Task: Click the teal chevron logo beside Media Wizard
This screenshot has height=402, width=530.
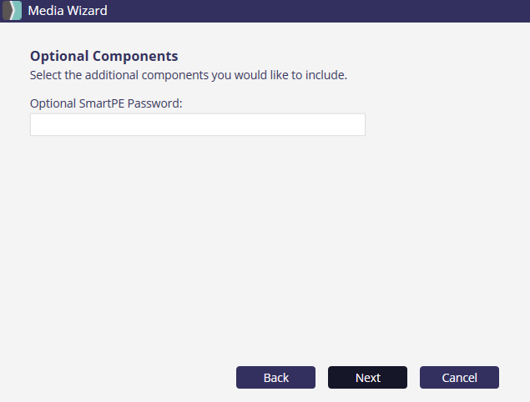Action: [x=12, y=11]
